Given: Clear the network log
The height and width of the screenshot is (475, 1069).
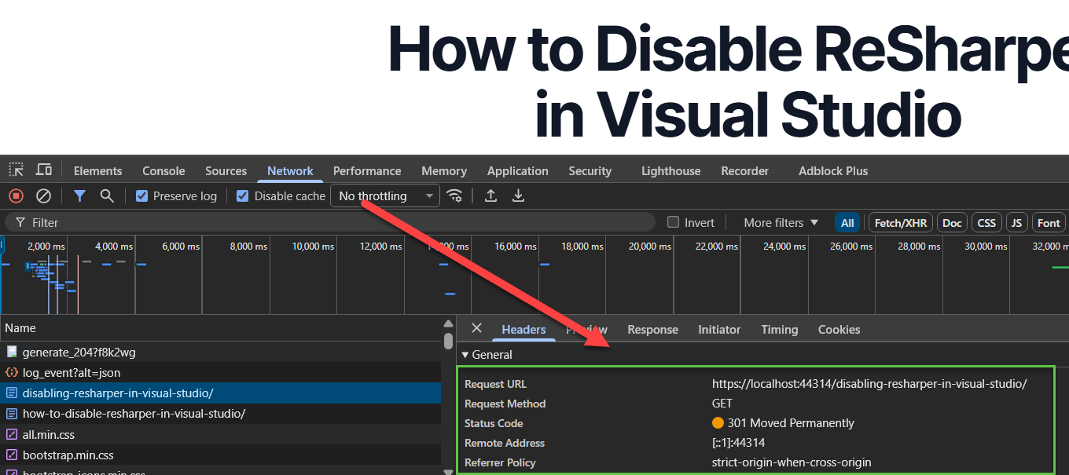Looking at the screenshot, I should tap(44, 195).
